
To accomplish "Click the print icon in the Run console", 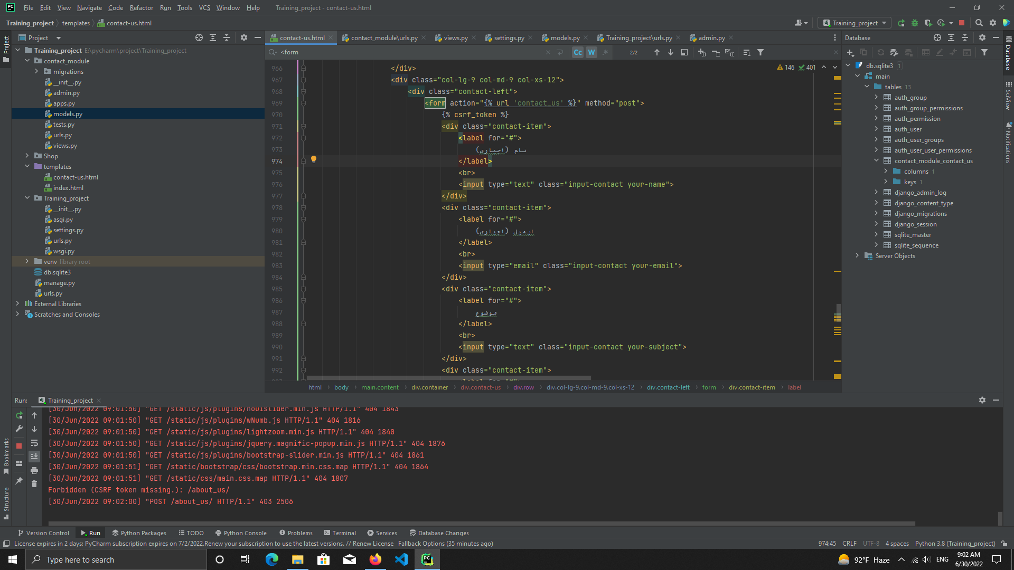I will coord(34,470).
